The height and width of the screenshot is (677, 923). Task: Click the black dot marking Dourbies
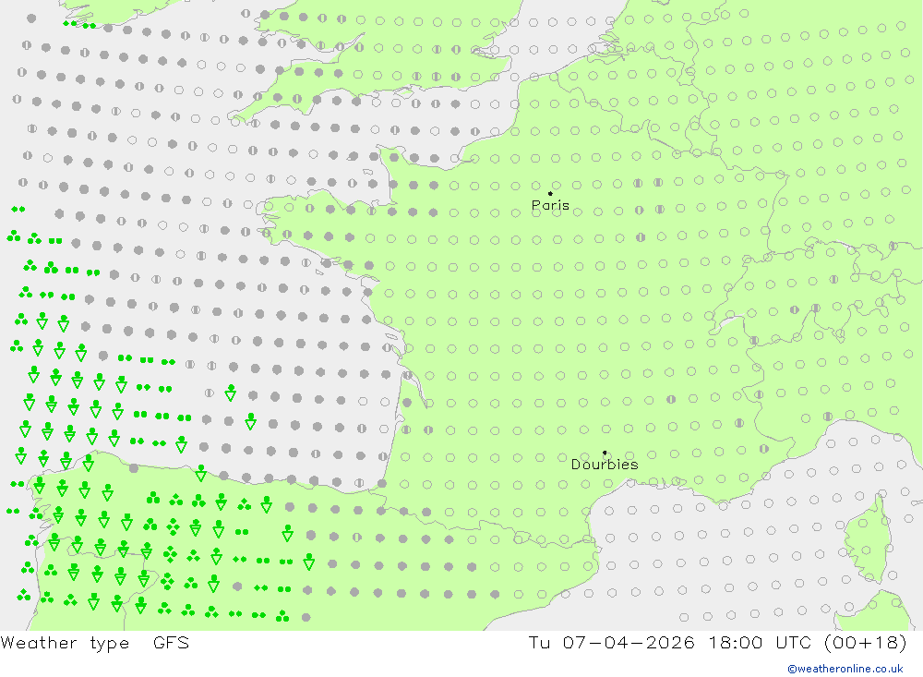605,453
